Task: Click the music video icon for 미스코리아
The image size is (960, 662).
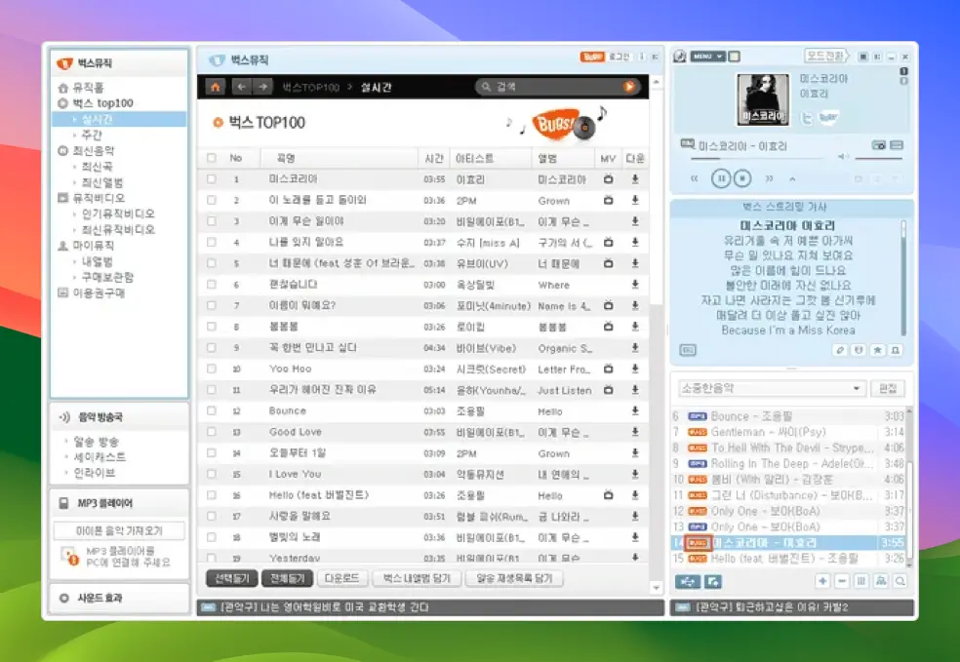Action: coord(608,179)
